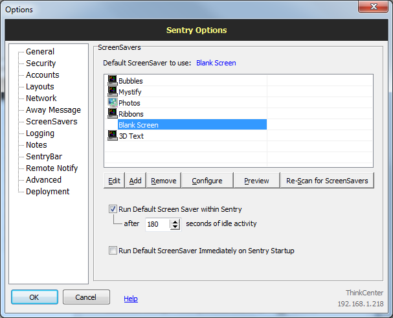Open the Network options page
The height and width of the screenshot is (318, 393).
click(x=41, y=98)
